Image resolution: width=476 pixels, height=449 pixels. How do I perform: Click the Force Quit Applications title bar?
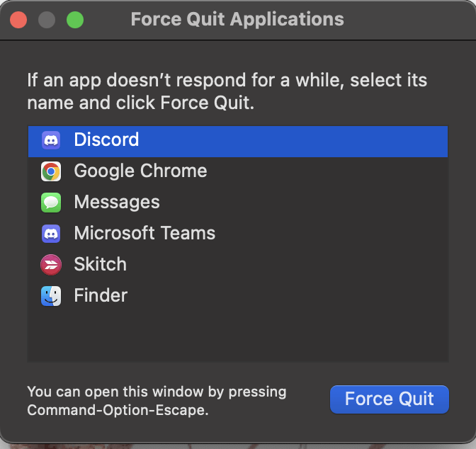(237, 20)
